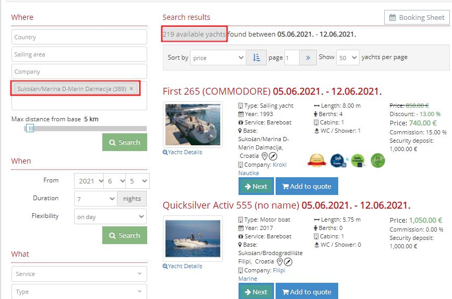The height and width of the screenshot is (299, 452).
Task: Click the green ES certification badge
Action: [377, 160]
